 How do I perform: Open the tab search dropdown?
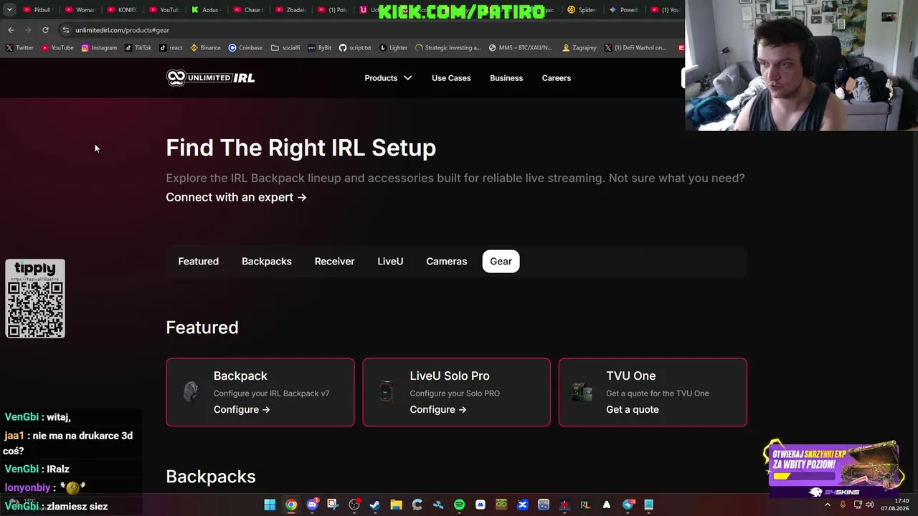pyautogui.click(x=9, y=10)
